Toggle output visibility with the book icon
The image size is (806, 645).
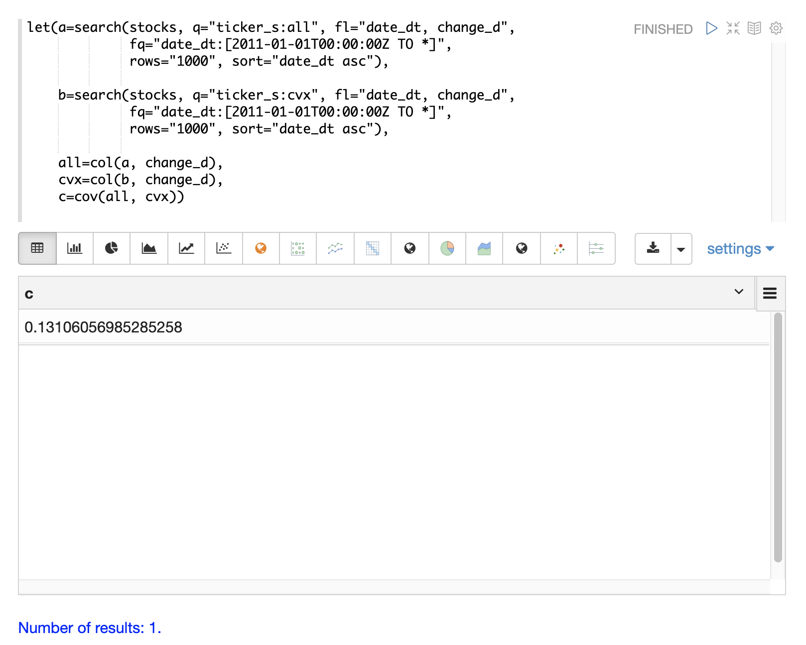[754, 28]
